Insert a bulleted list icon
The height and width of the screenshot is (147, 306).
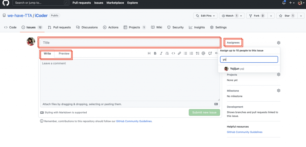coord(185,53)
